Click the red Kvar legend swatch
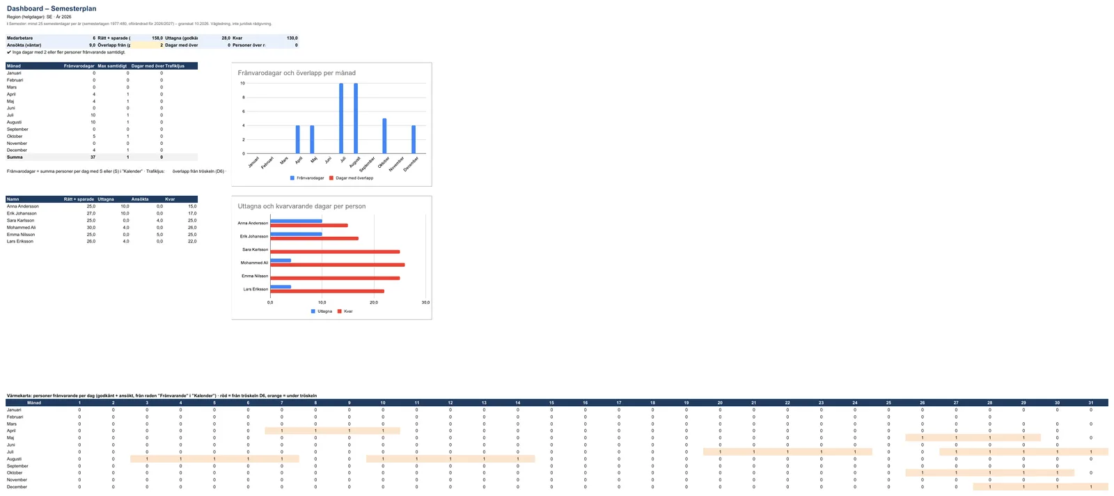Image resolution: width=1114 pixels, height=496 pixels. point(340,311)
